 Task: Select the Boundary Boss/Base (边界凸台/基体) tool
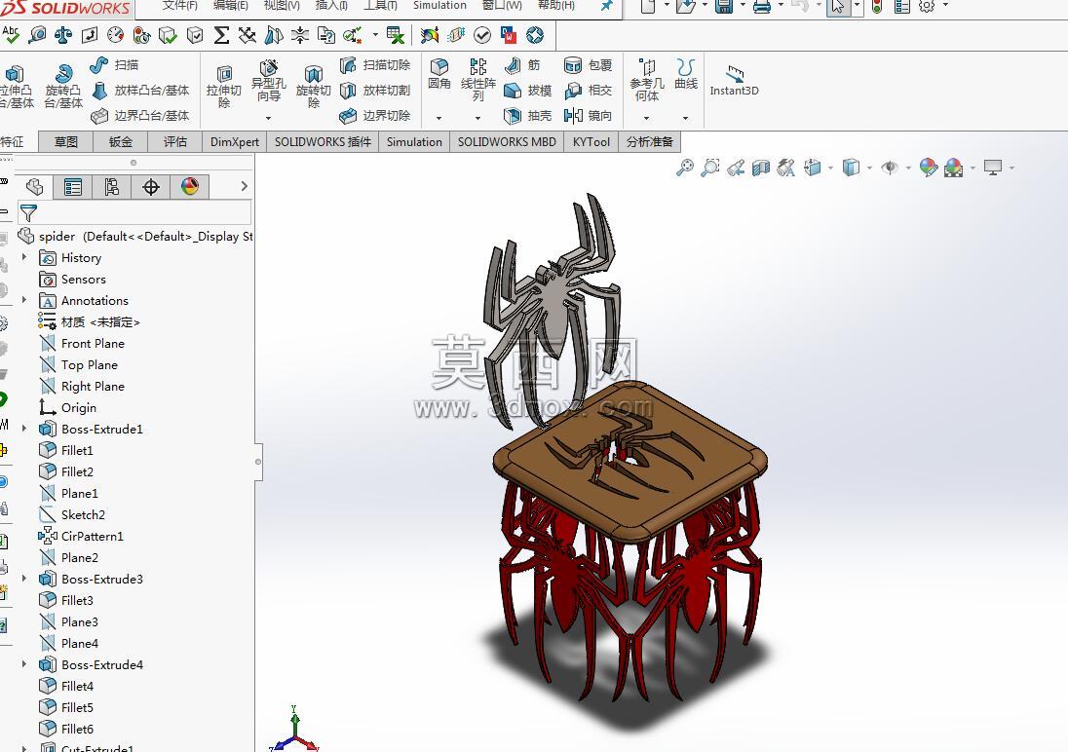pyautogui.click(x=141, y=115)
